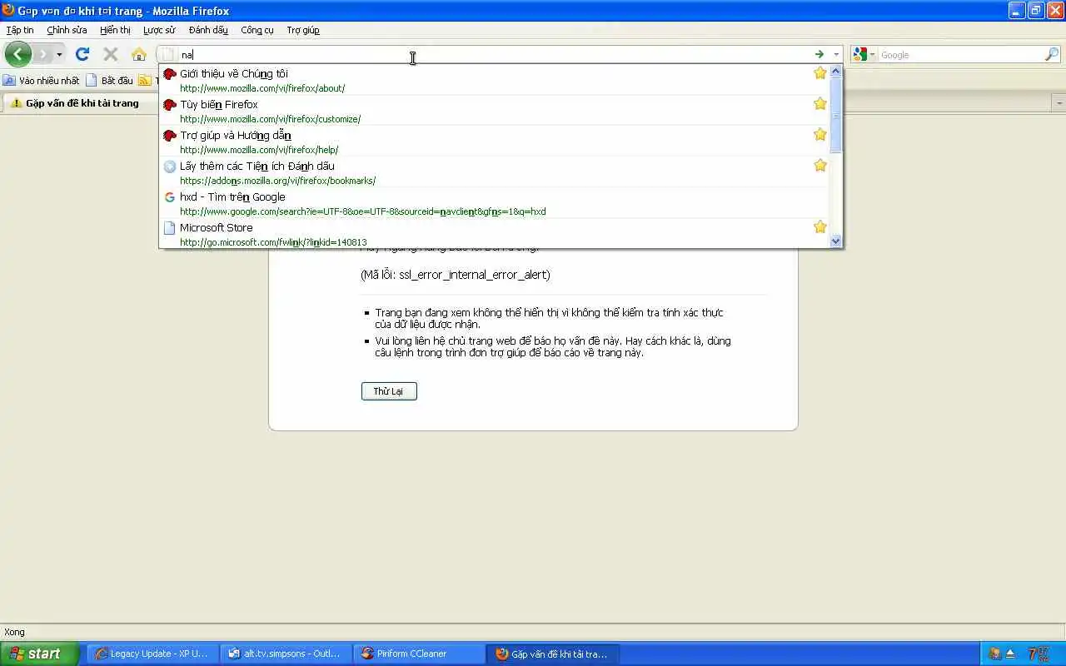Switch to alt.tv.simpsons Outlook taskbar item
The width and height of the screenshot is (1066, 666).
(285, 654)
